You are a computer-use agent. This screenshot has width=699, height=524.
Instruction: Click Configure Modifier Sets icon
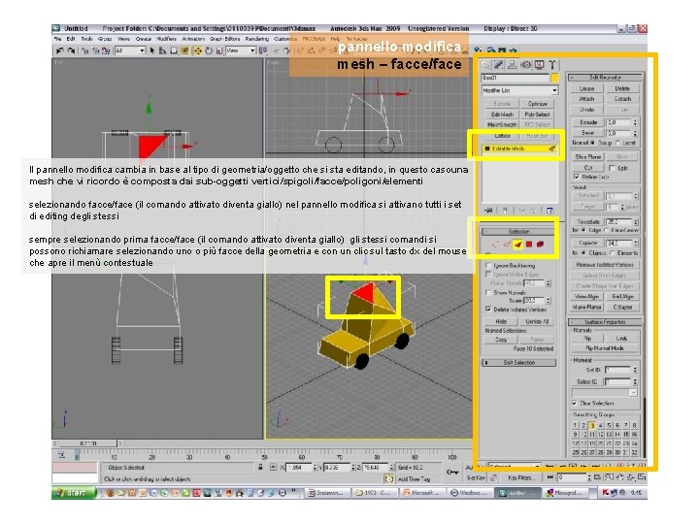pyautogui.click(x=549, y=210)
